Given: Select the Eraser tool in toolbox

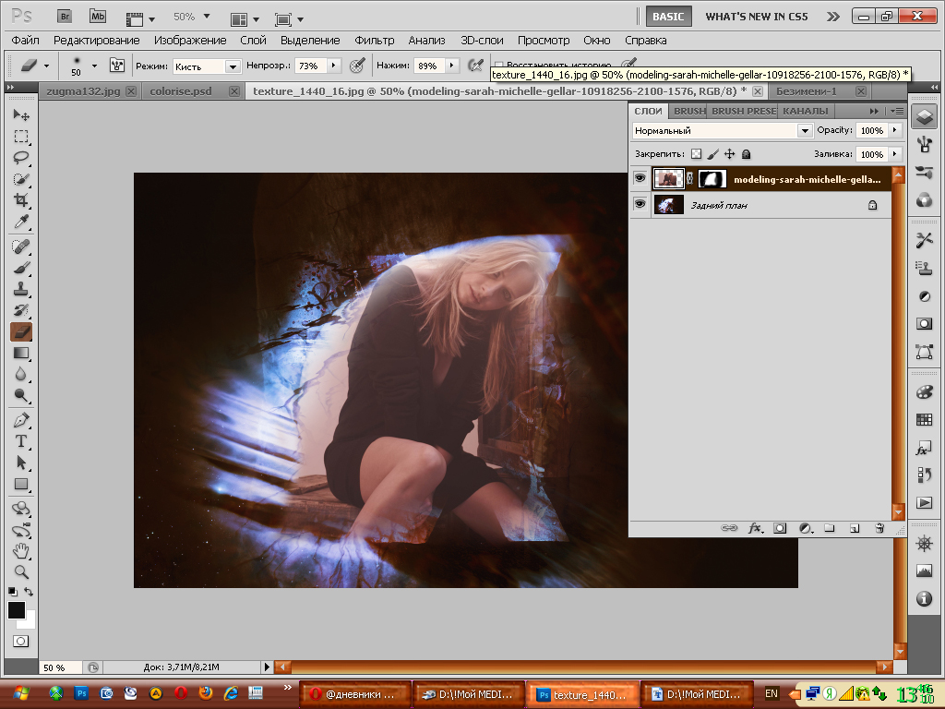Looking at the screenshot, I should pos(21,331).
